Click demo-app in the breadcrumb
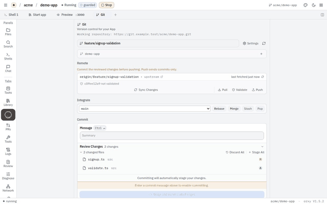 click(49, 5)
